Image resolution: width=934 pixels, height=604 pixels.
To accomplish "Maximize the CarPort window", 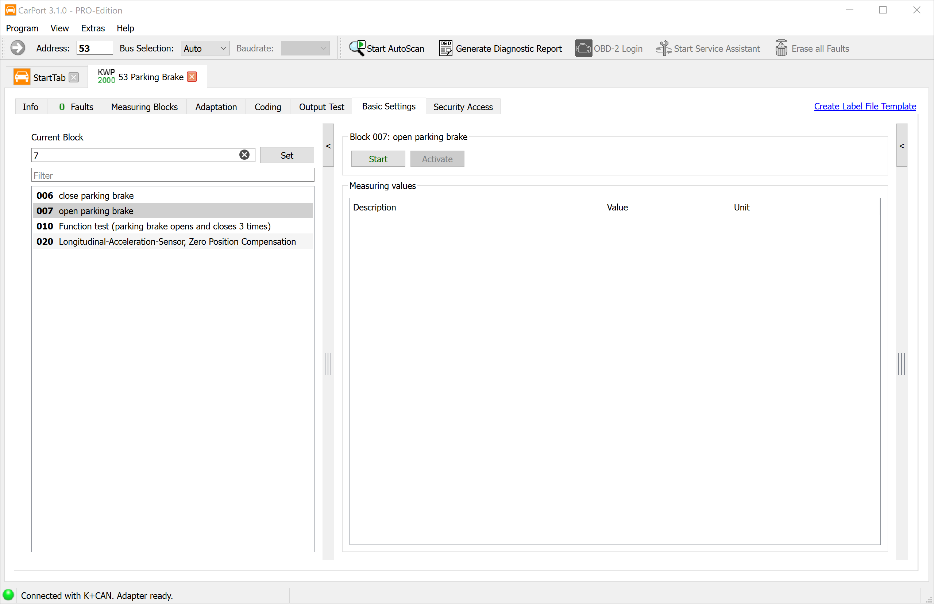I will pyautogui.click(x=883, y=10).
